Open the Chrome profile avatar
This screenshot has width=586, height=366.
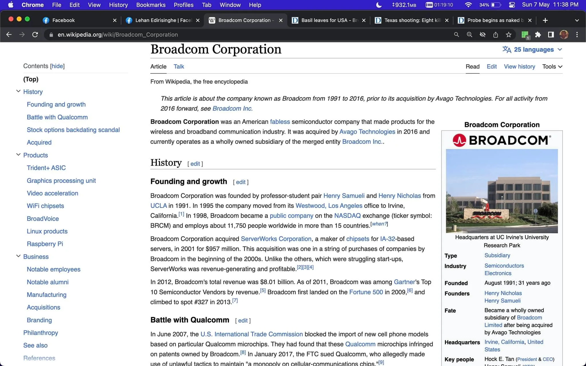point(564,34)
